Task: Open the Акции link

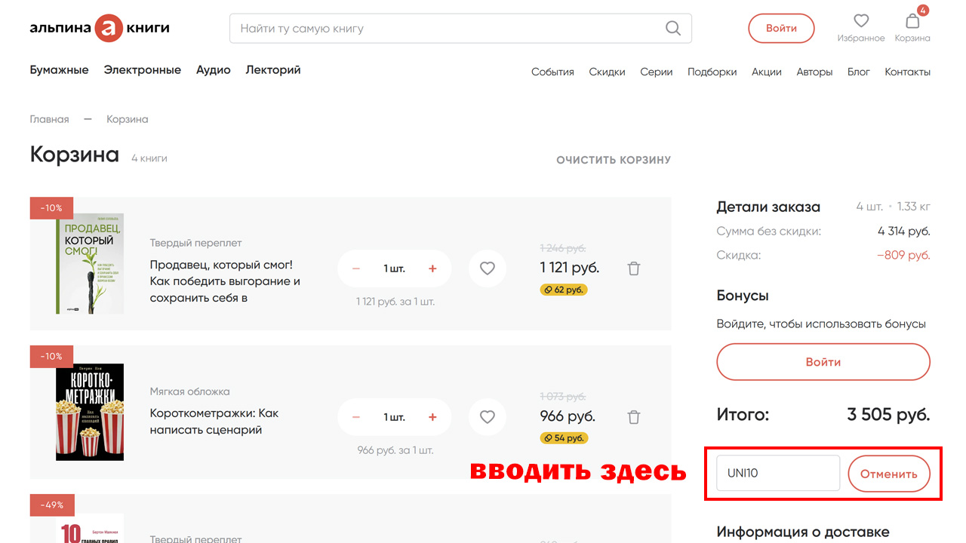Action: coord(767,72)
